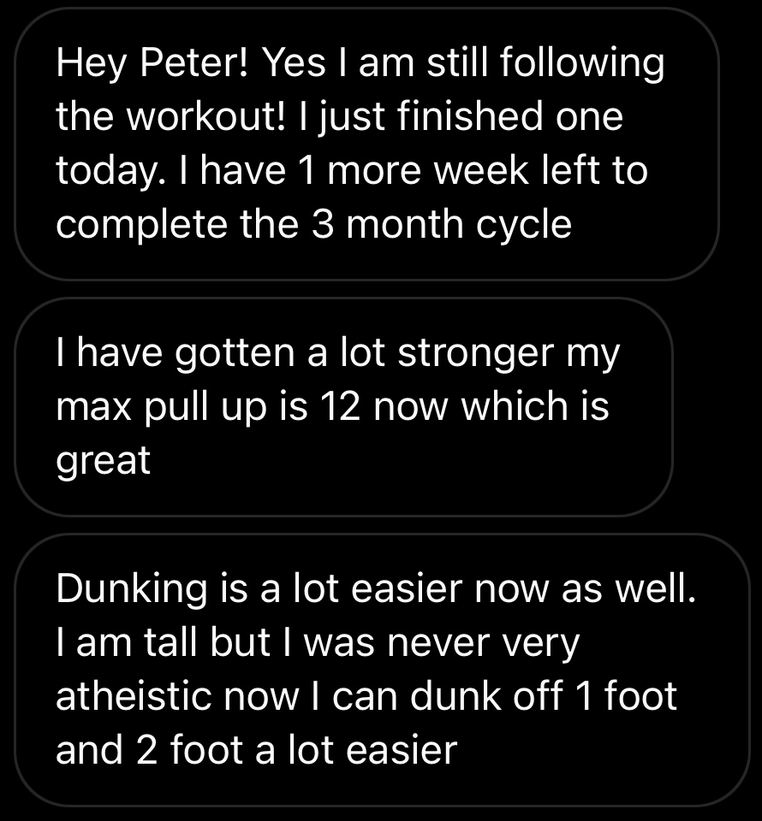Select the message about max pull up
762x821 pixels.
pyautogui.click(x=342, y=407)
